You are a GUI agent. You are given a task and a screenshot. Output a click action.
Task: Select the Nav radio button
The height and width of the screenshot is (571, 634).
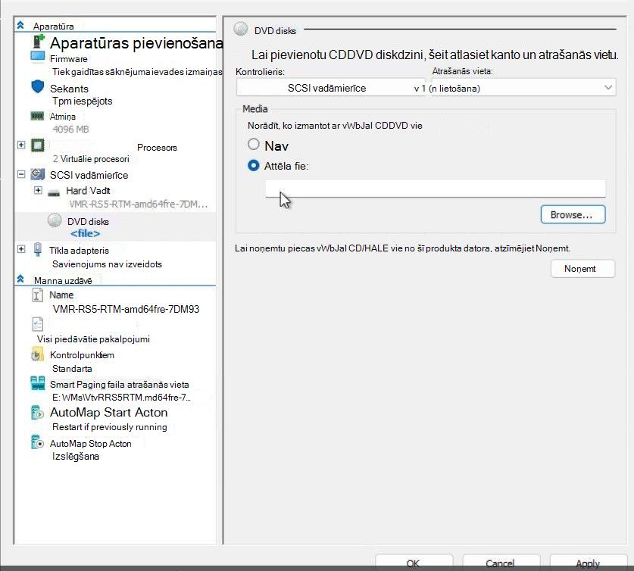point(254,145)
